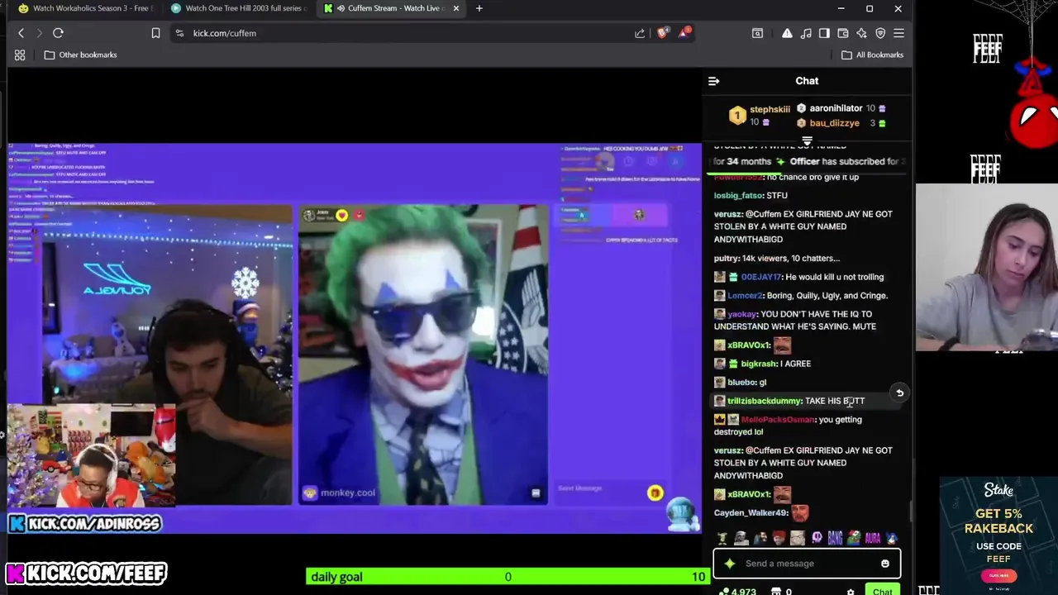Screen dimensions: 1058x595
Task: Click the Send a message field
Action: (x=807, y=564)
